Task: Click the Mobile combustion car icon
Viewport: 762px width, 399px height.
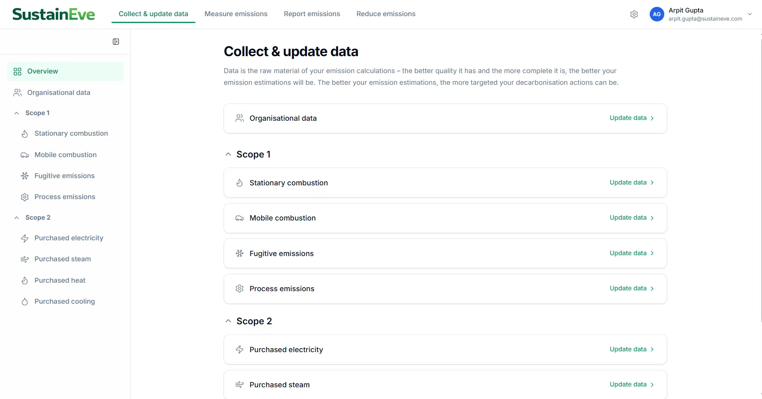Action: [25, 155]
